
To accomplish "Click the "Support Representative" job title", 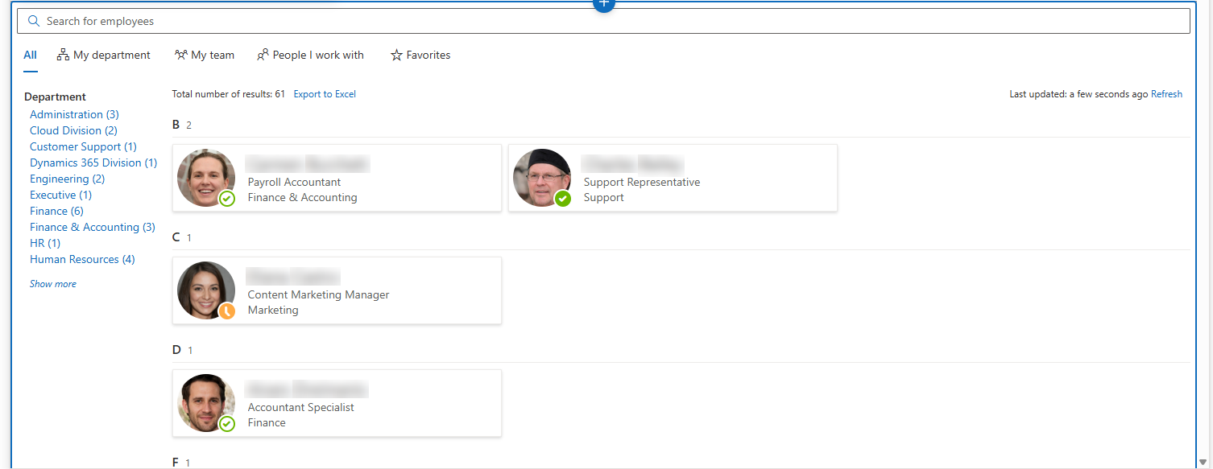I will pyautogui.click(x=642, y=183).
